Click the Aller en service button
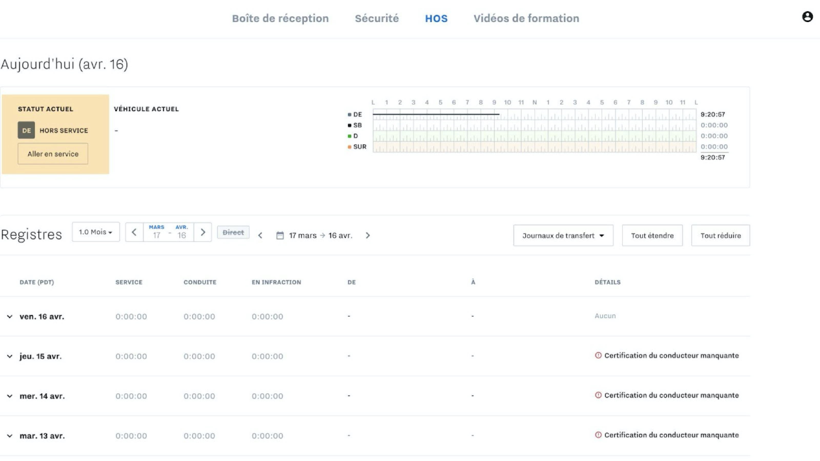 click(53, 154)
